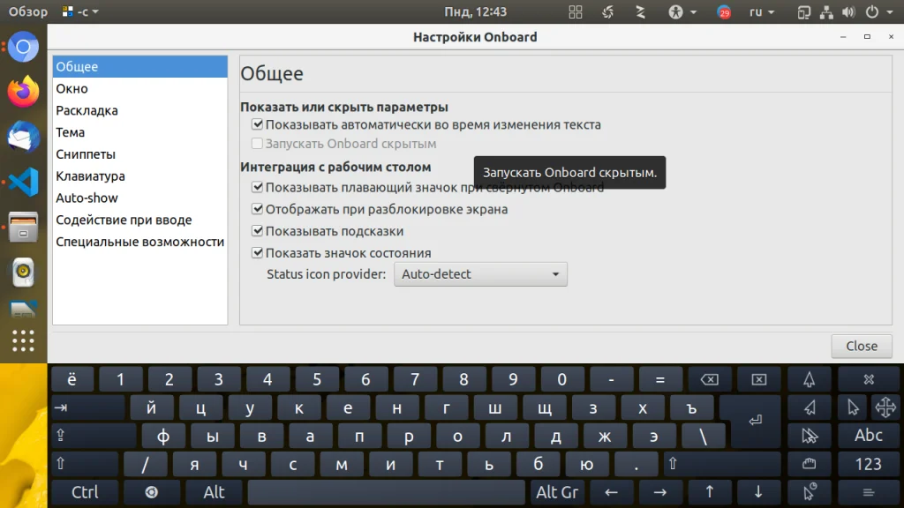Select Содействие при вводе in sidebar
The image size is (904, 508).
coord(140,220)
